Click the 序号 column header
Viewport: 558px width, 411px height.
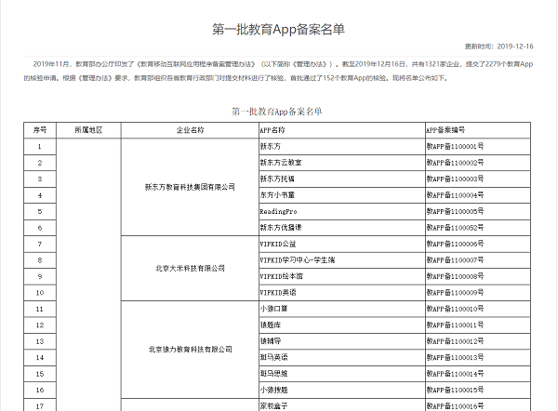[39, 130]
